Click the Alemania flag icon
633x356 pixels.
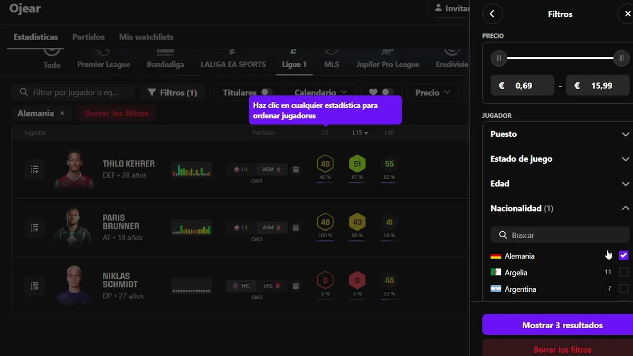pos(496,256)
